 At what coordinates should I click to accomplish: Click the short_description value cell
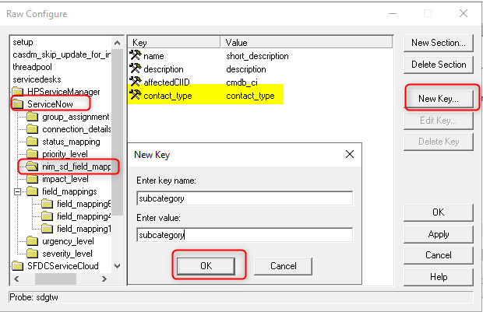(x=258, y=56)
